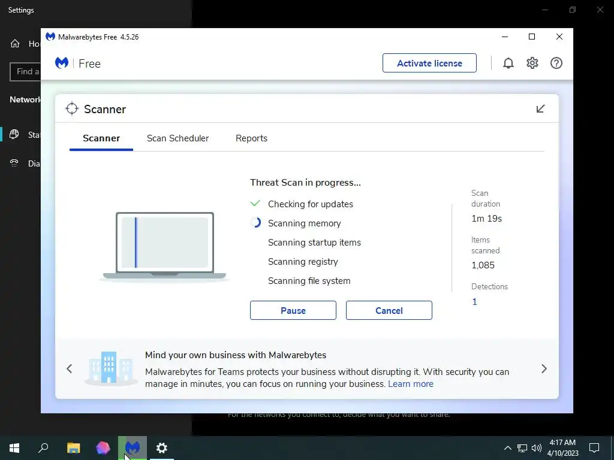Click the spinning progress indicator for memory scan

tap(255, 223)
